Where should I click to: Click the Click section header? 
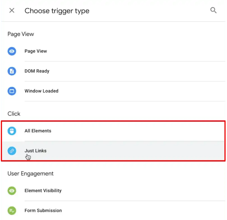click(14, 114)
